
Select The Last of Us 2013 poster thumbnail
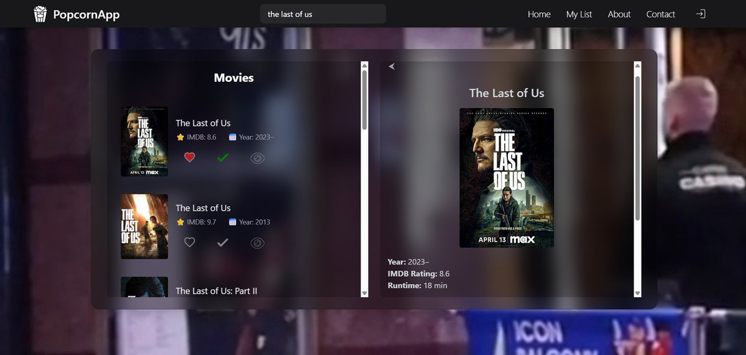pyautogui.click(x=144, y=227)
